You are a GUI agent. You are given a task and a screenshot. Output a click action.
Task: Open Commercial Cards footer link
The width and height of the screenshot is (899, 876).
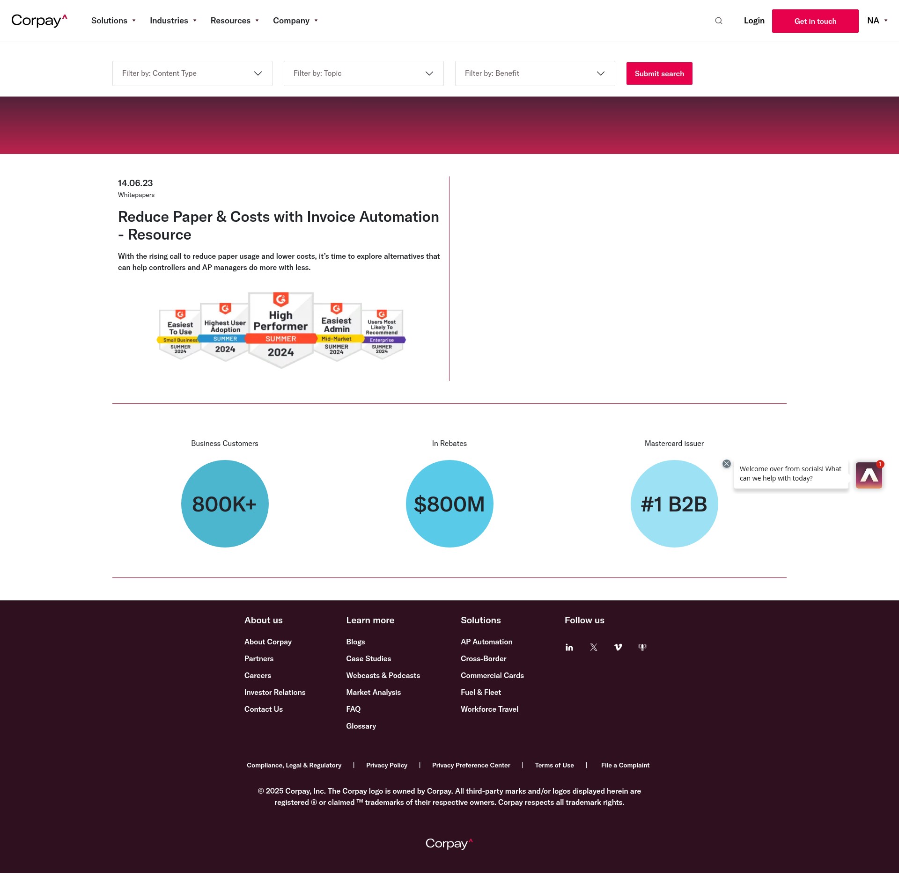coord(492,675)
